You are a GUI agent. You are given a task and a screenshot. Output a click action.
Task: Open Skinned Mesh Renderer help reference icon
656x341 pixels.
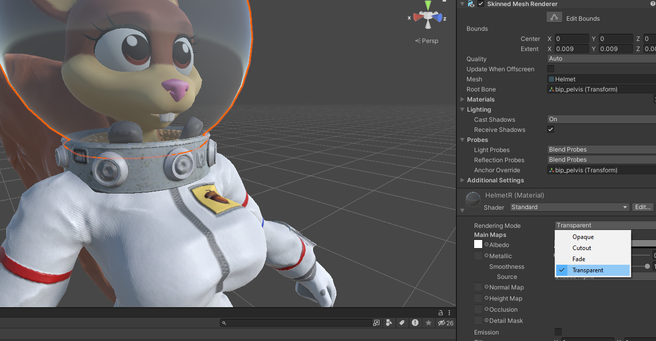[652, 4]
